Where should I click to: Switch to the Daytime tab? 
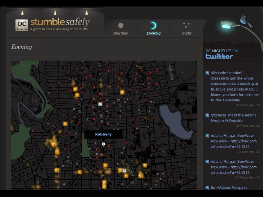click(121, 28)
